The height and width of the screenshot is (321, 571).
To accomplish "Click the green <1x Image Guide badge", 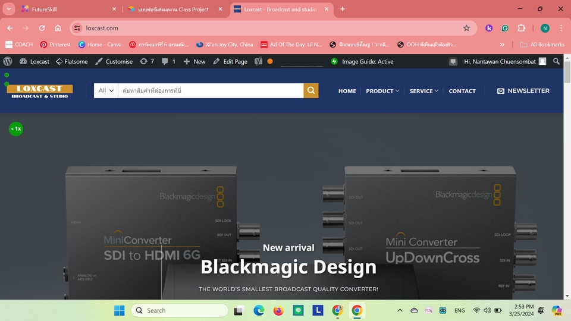I will 16,129.
